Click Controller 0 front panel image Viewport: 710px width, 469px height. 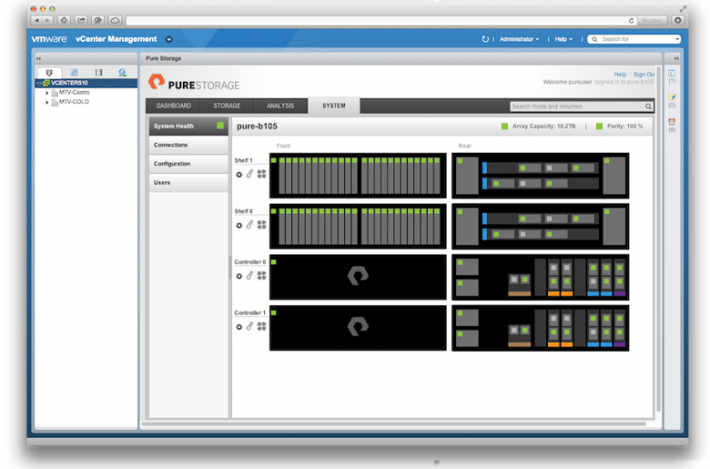click(358, 277)
